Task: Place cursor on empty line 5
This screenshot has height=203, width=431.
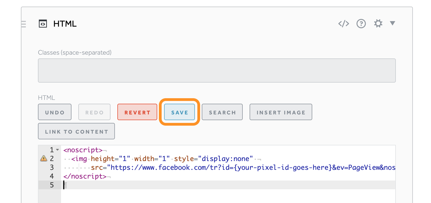Action: tap(228, 185)
